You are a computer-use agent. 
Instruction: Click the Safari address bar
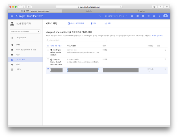coord(89,7)
